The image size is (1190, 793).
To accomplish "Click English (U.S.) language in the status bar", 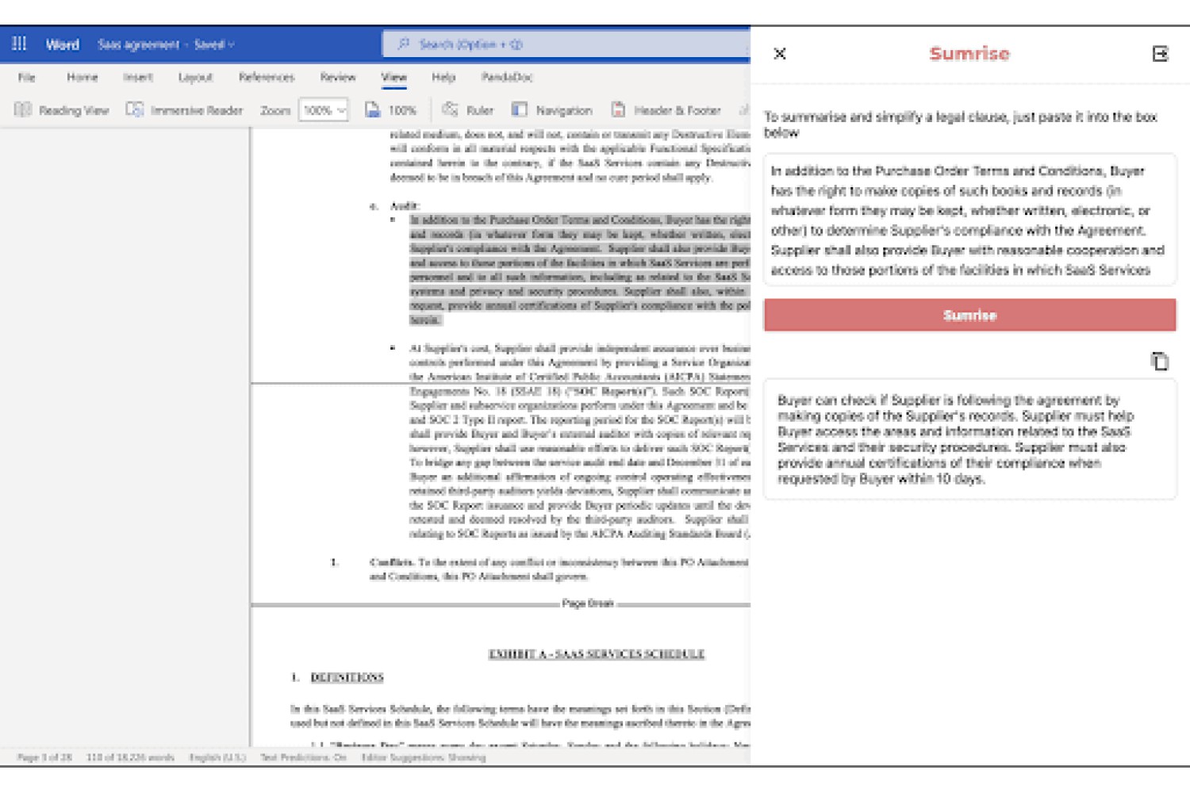I will (x=217, y=757).
